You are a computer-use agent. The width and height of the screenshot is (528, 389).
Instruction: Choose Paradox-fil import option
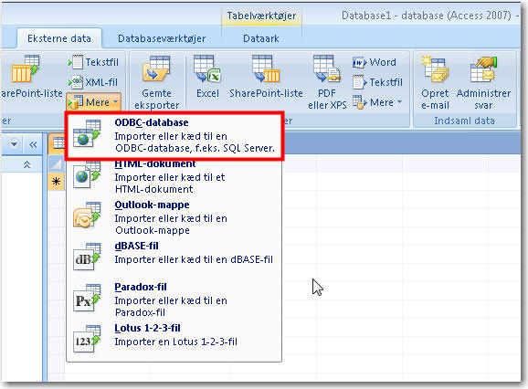point(174,300)
